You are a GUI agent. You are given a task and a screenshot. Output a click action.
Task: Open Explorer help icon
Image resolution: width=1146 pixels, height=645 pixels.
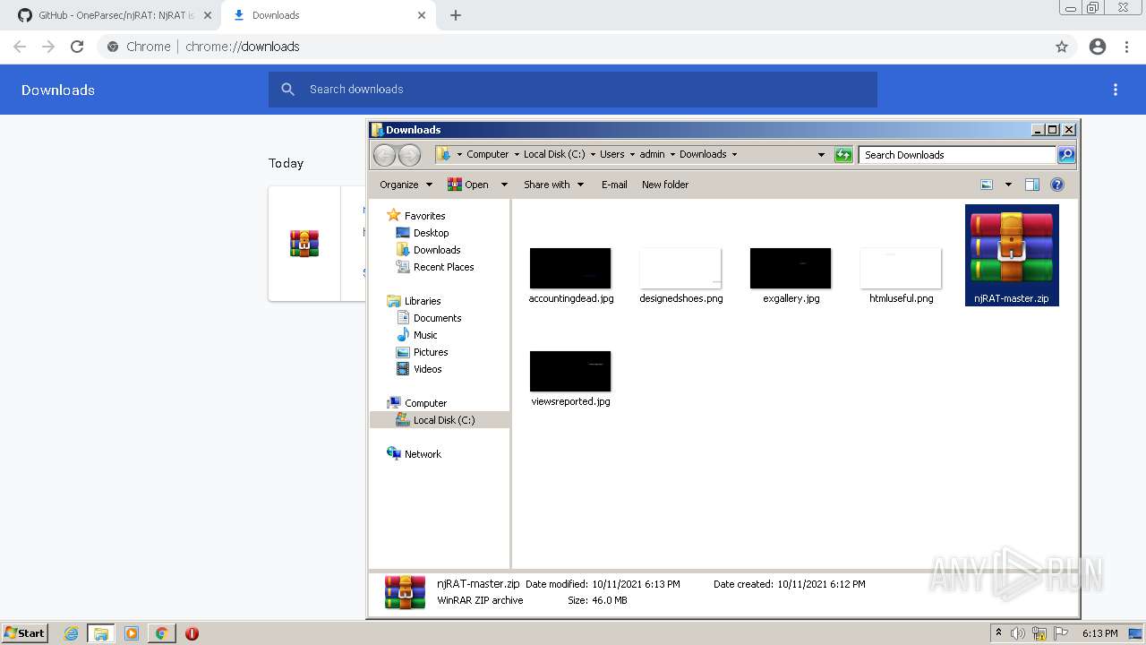click(x=1057, y=185)
